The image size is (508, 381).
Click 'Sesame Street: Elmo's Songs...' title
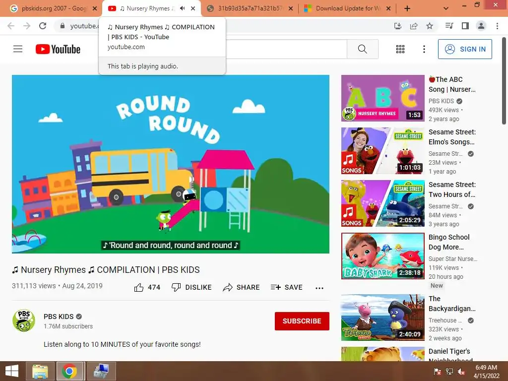[x=452, y=137]
